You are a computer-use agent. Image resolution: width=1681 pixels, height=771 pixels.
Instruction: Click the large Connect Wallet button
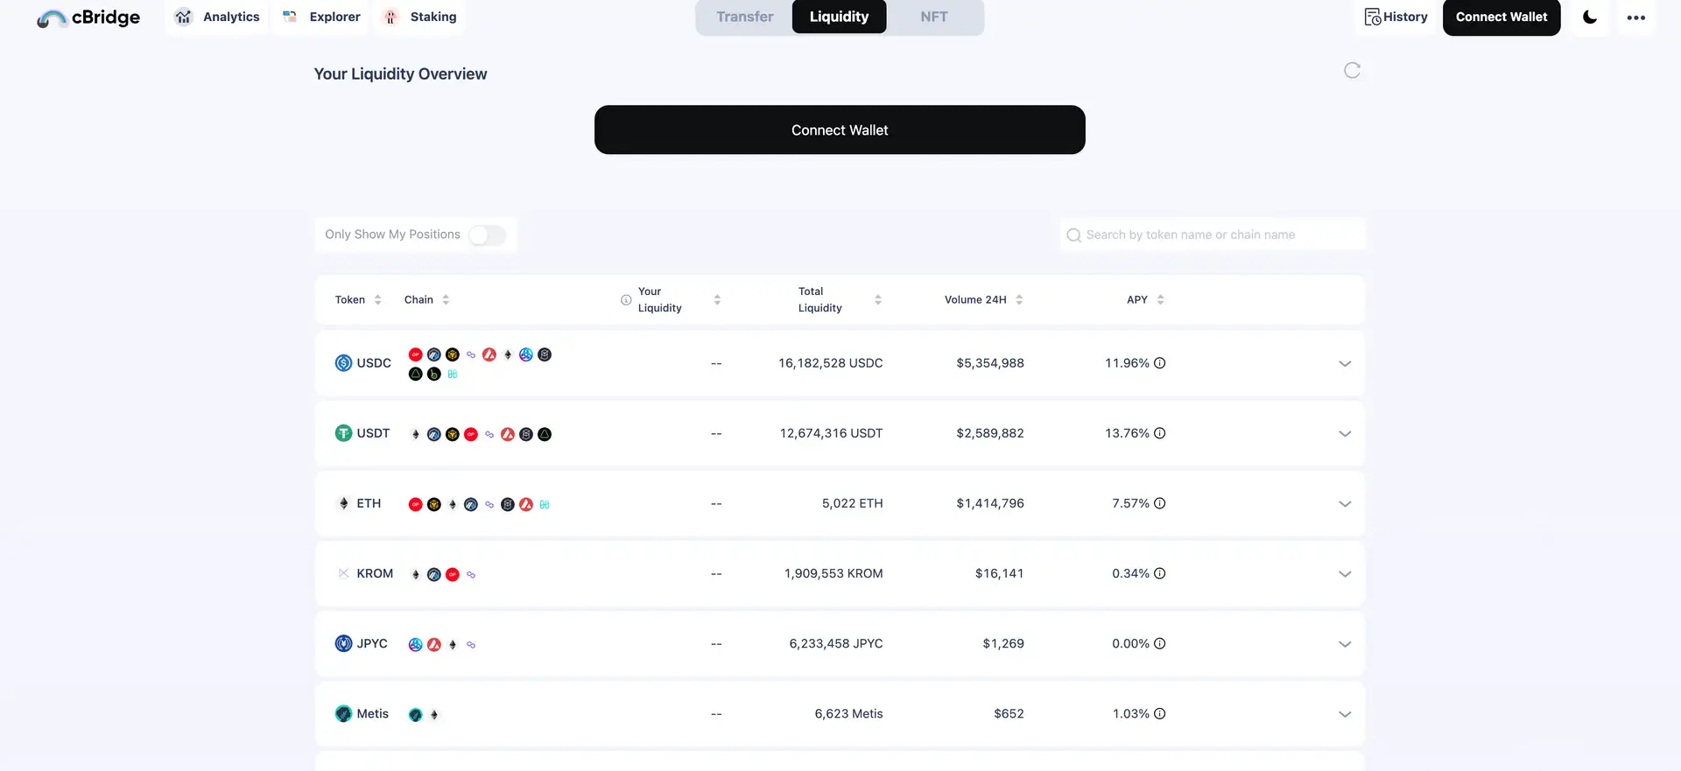840,130
